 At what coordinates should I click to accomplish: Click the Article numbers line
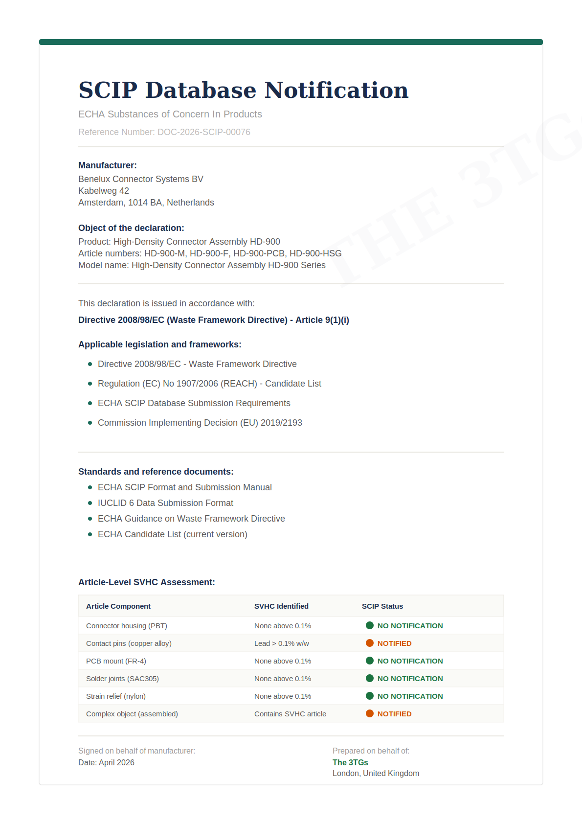click(x=210, y=253)
